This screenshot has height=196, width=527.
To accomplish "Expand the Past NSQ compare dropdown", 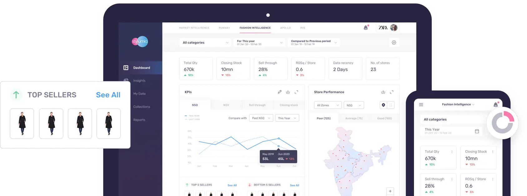I will pos(261,118).
